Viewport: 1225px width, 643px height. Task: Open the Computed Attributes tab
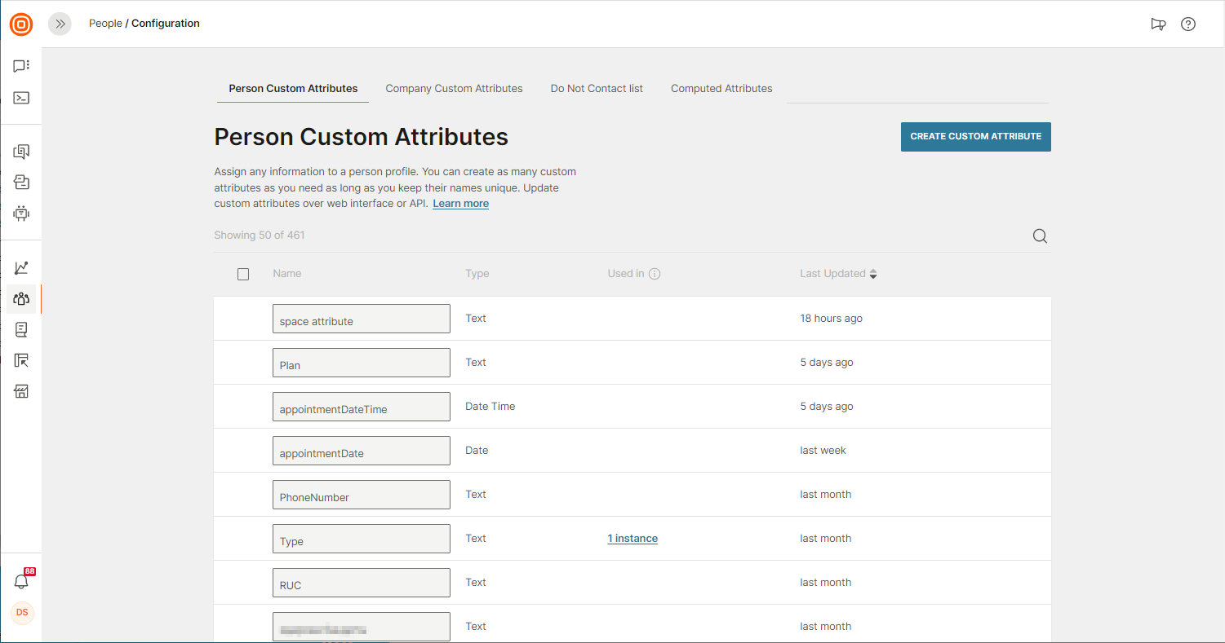[x=721, y=88]
